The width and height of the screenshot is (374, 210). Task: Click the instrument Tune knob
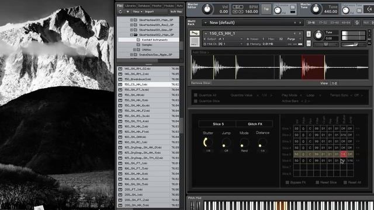click(x=318, y=36)
